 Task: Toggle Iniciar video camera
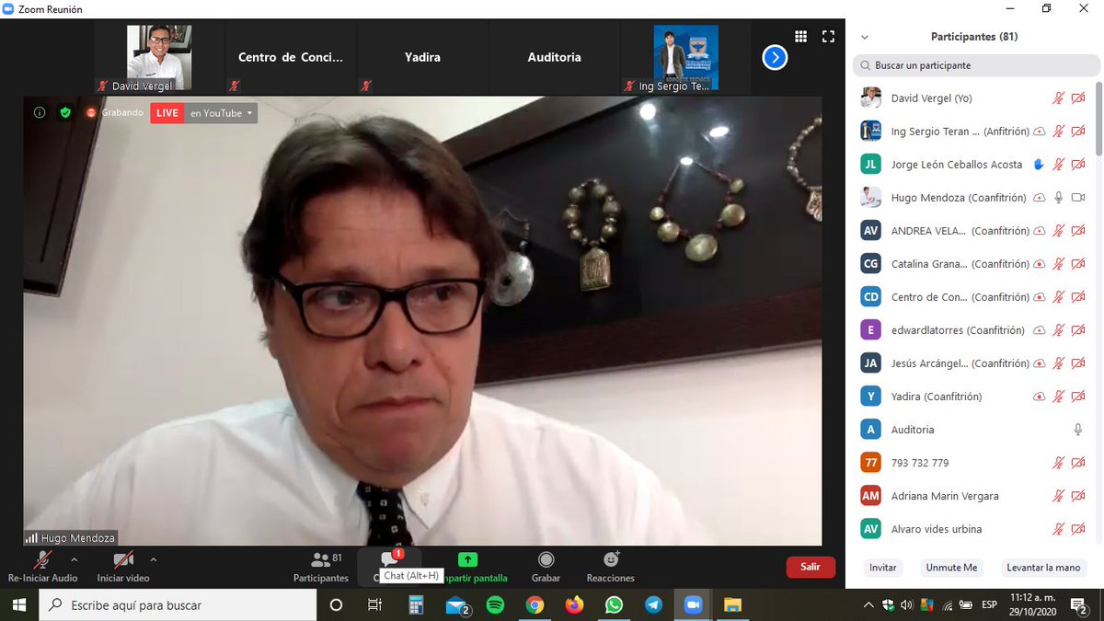point(123,567)
